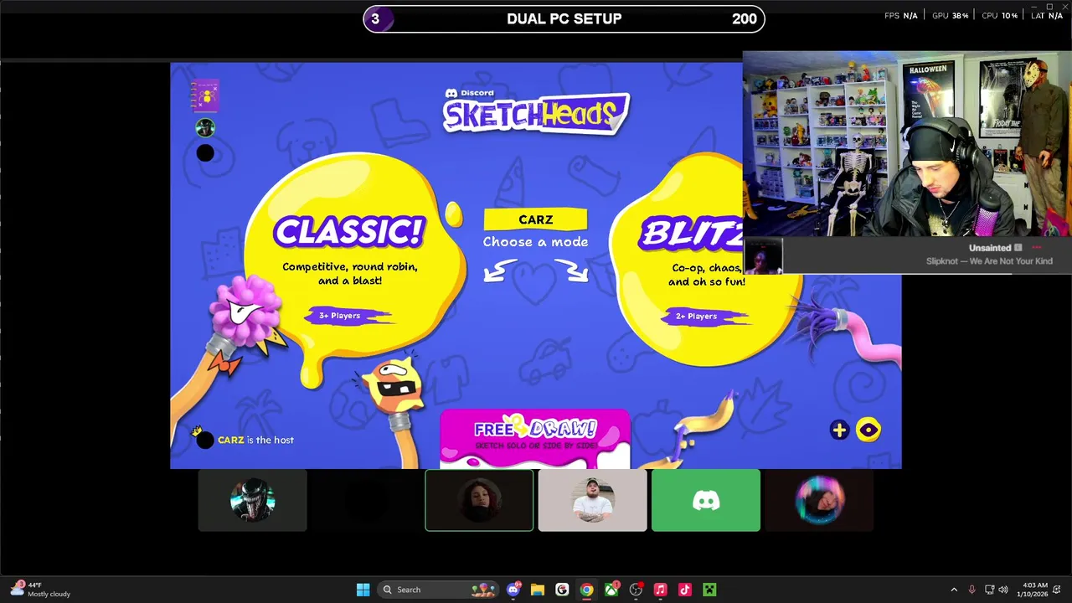Image resolution: width=1072 pixels, height=603 pixels.
Task: Select the man in white shirt call tile
Action: click(592, 500)
